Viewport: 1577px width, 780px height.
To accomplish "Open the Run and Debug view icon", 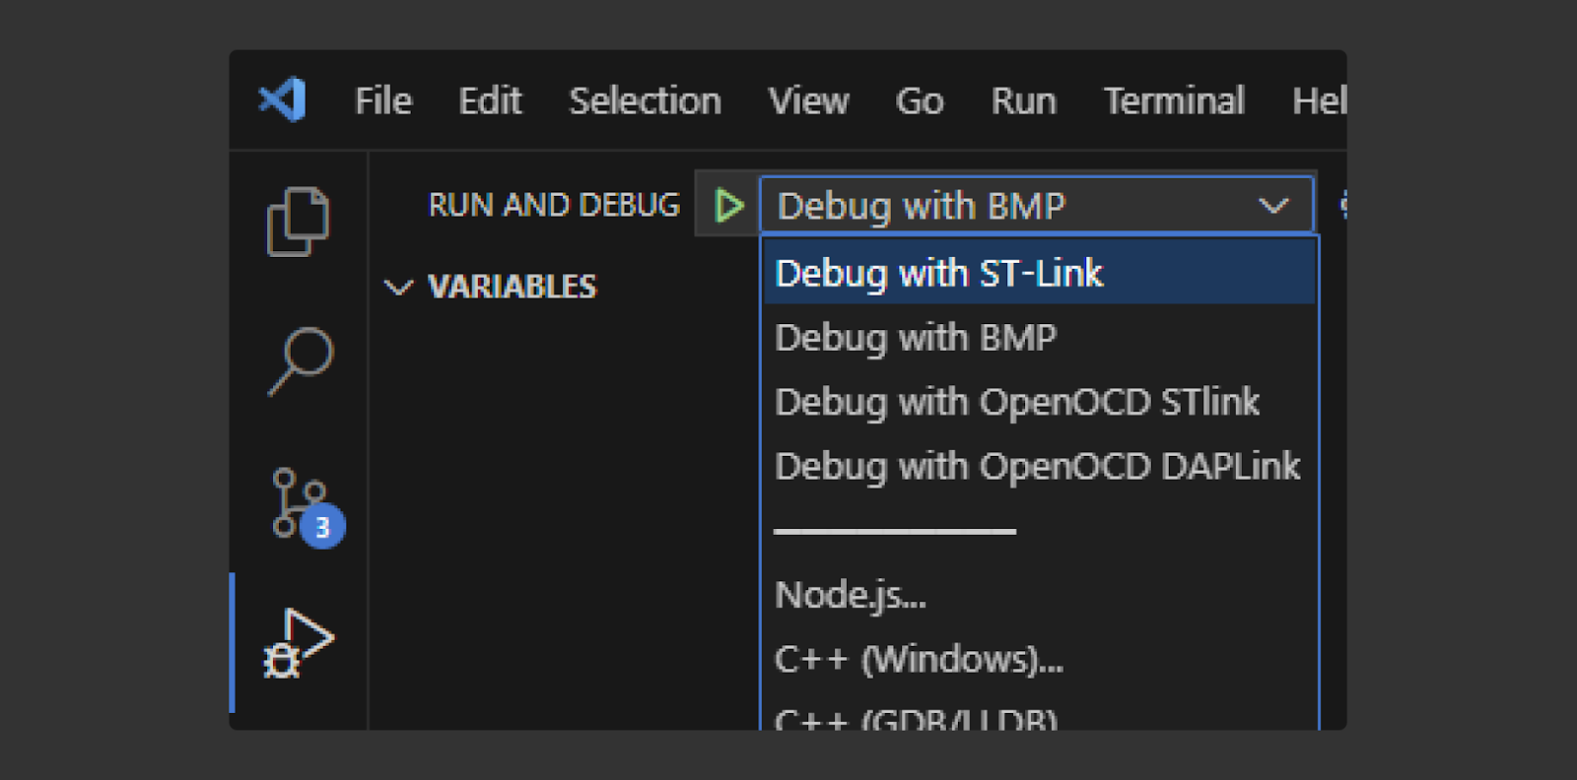I will click(x=299, y=643).
